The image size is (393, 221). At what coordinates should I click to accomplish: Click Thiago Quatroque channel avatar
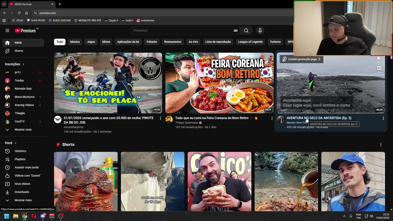169,119
